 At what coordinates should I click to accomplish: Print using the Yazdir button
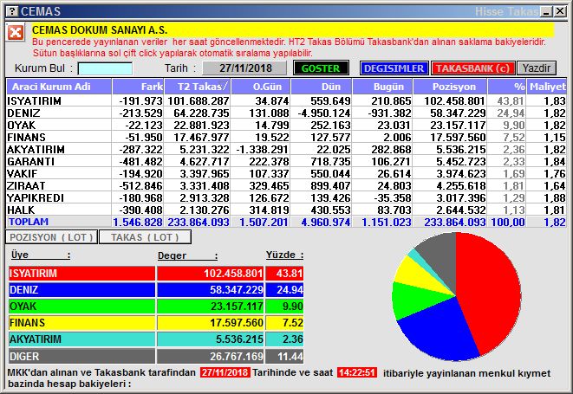click(x=537, y=68)
